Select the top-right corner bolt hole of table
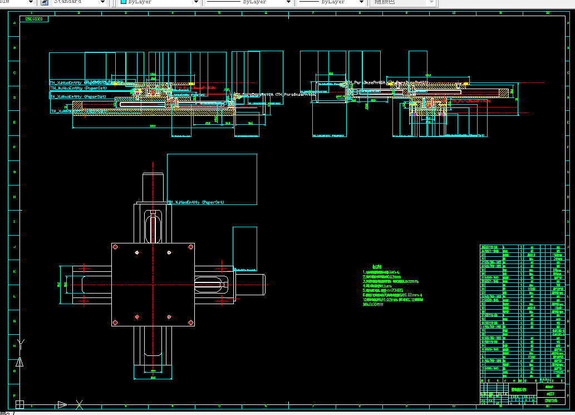The height and width of the screenshot is (415, 575). click(191, 247)
